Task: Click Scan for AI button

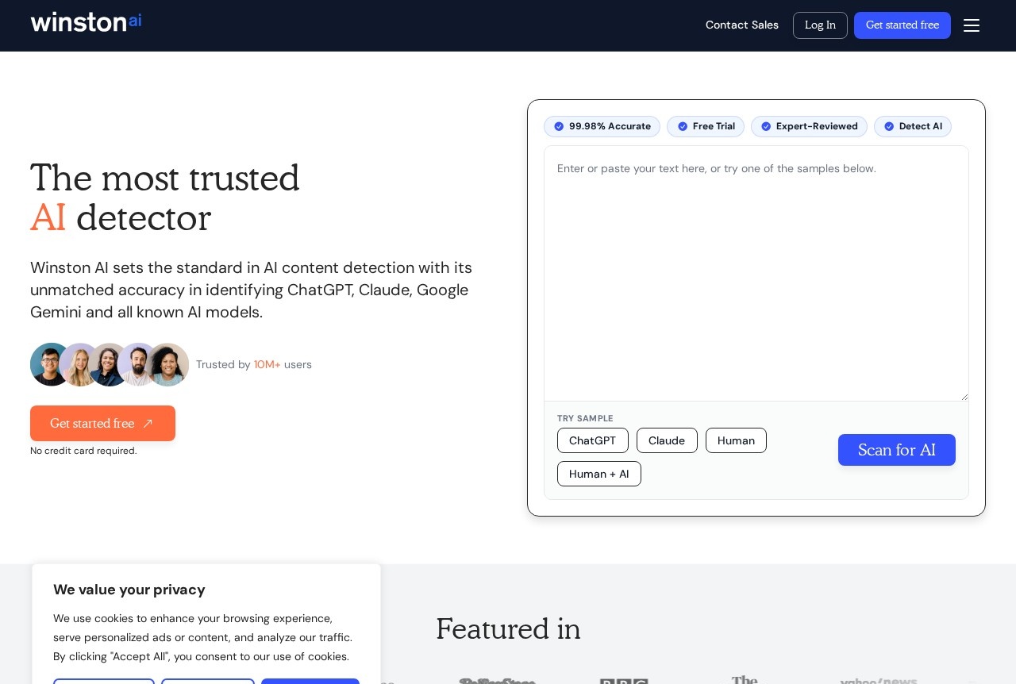Action: [897, 450]
